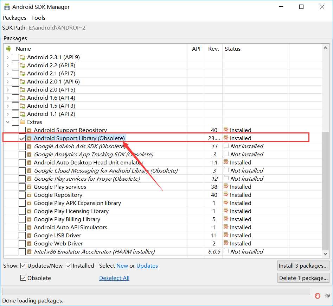Click the Google Play services for Froyo package icon
The height and width of the screenshot is (306, 333).
[x=29, y=179]
